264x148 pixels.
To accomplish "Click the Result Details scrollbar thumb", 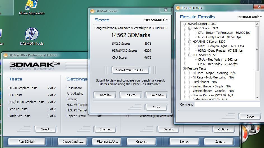I will pos(257,49).
